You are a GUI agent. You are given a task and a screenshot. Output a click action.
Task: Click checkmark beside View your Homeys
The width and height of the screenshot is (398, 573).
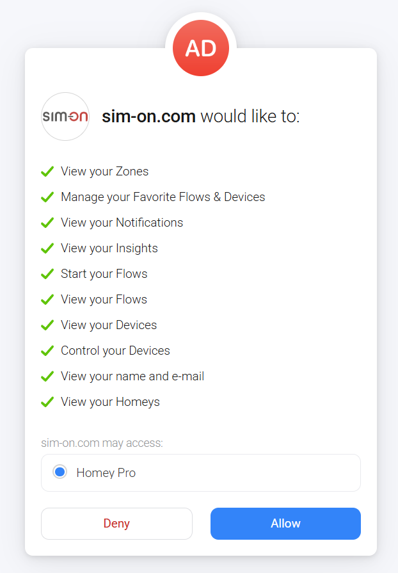click(47, 402)
